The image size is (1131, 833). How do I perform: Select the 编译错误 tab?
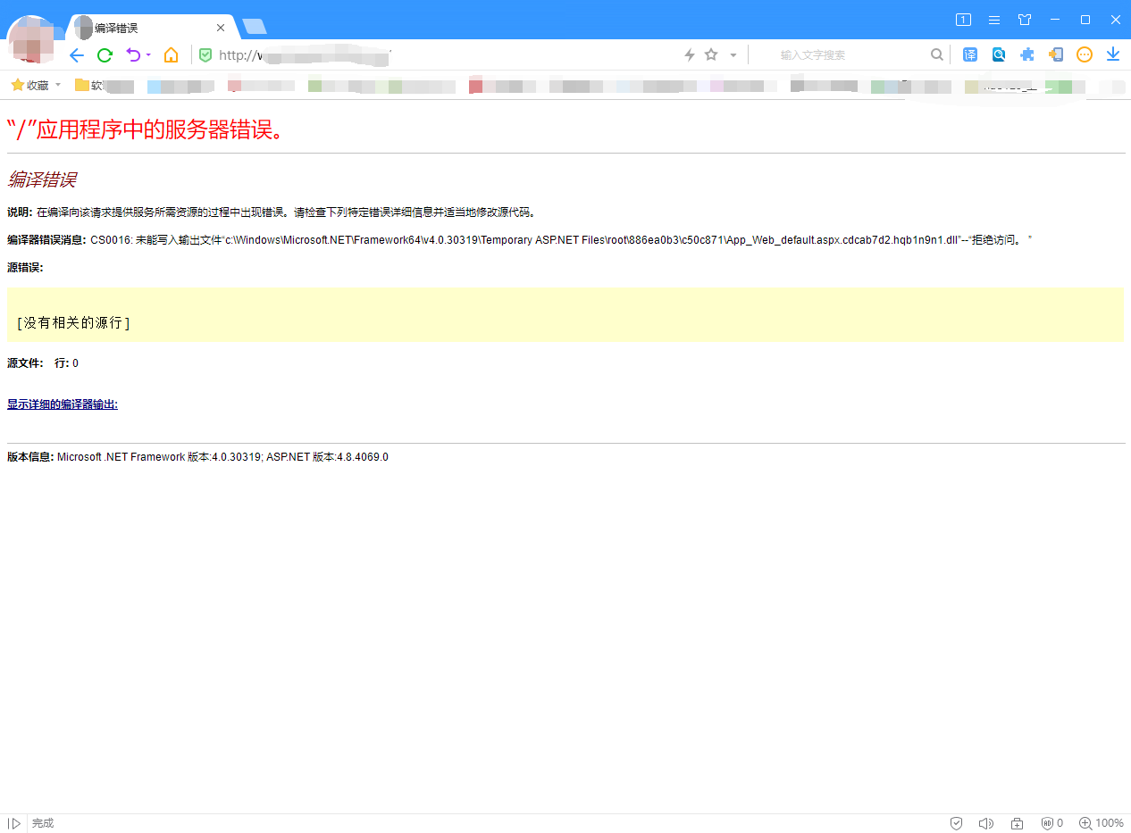pos(147,28)
